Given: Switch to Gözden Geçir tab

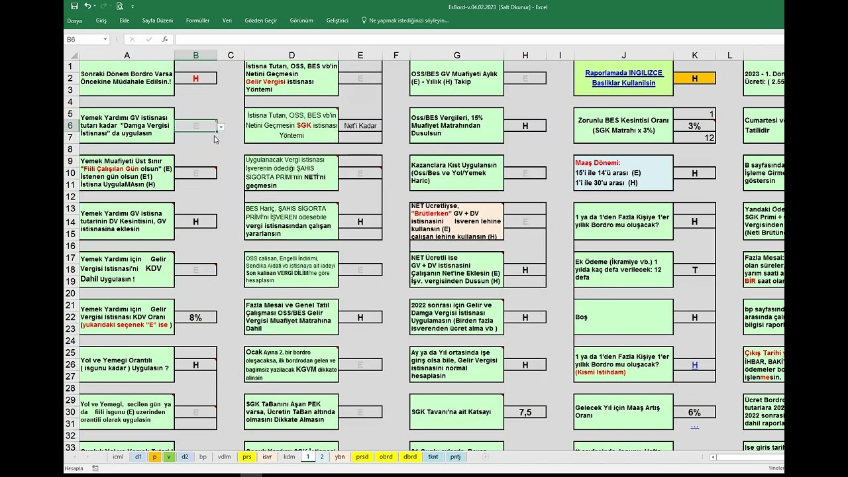Looking at the screenshot, I should (x=261, y=21).
